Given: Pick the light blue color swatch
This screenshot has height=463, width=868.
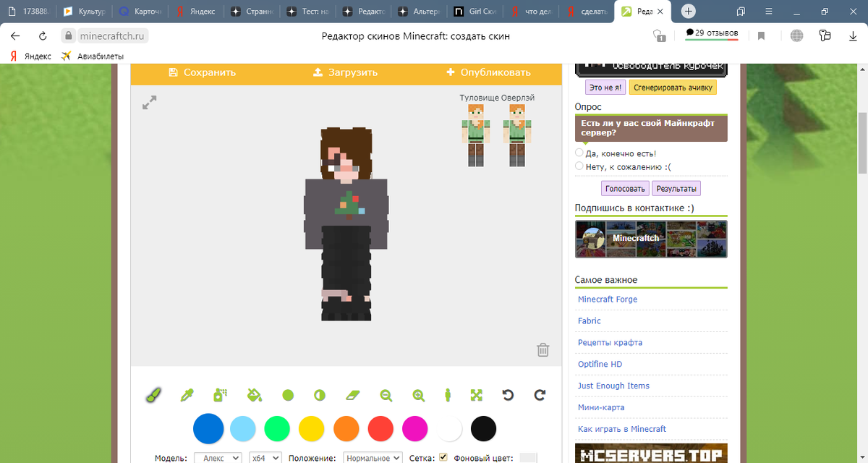Looking at the screenshot, I should point(242,429).
